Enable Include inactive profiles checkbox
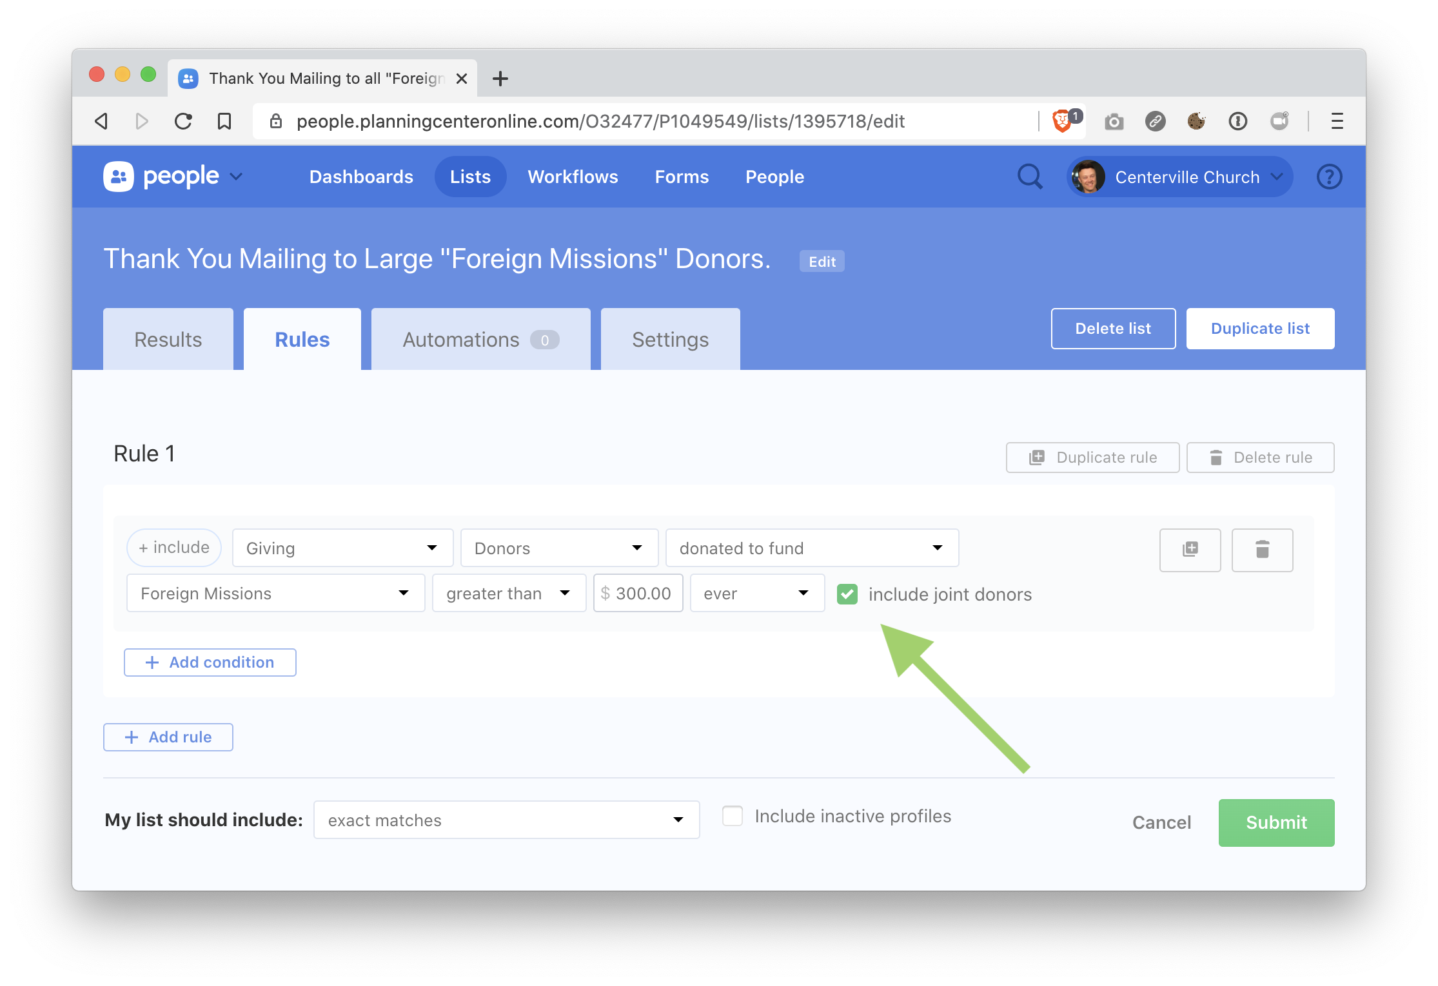The width and height of the screenshot is (1438, 986). (x=733, y=816)
